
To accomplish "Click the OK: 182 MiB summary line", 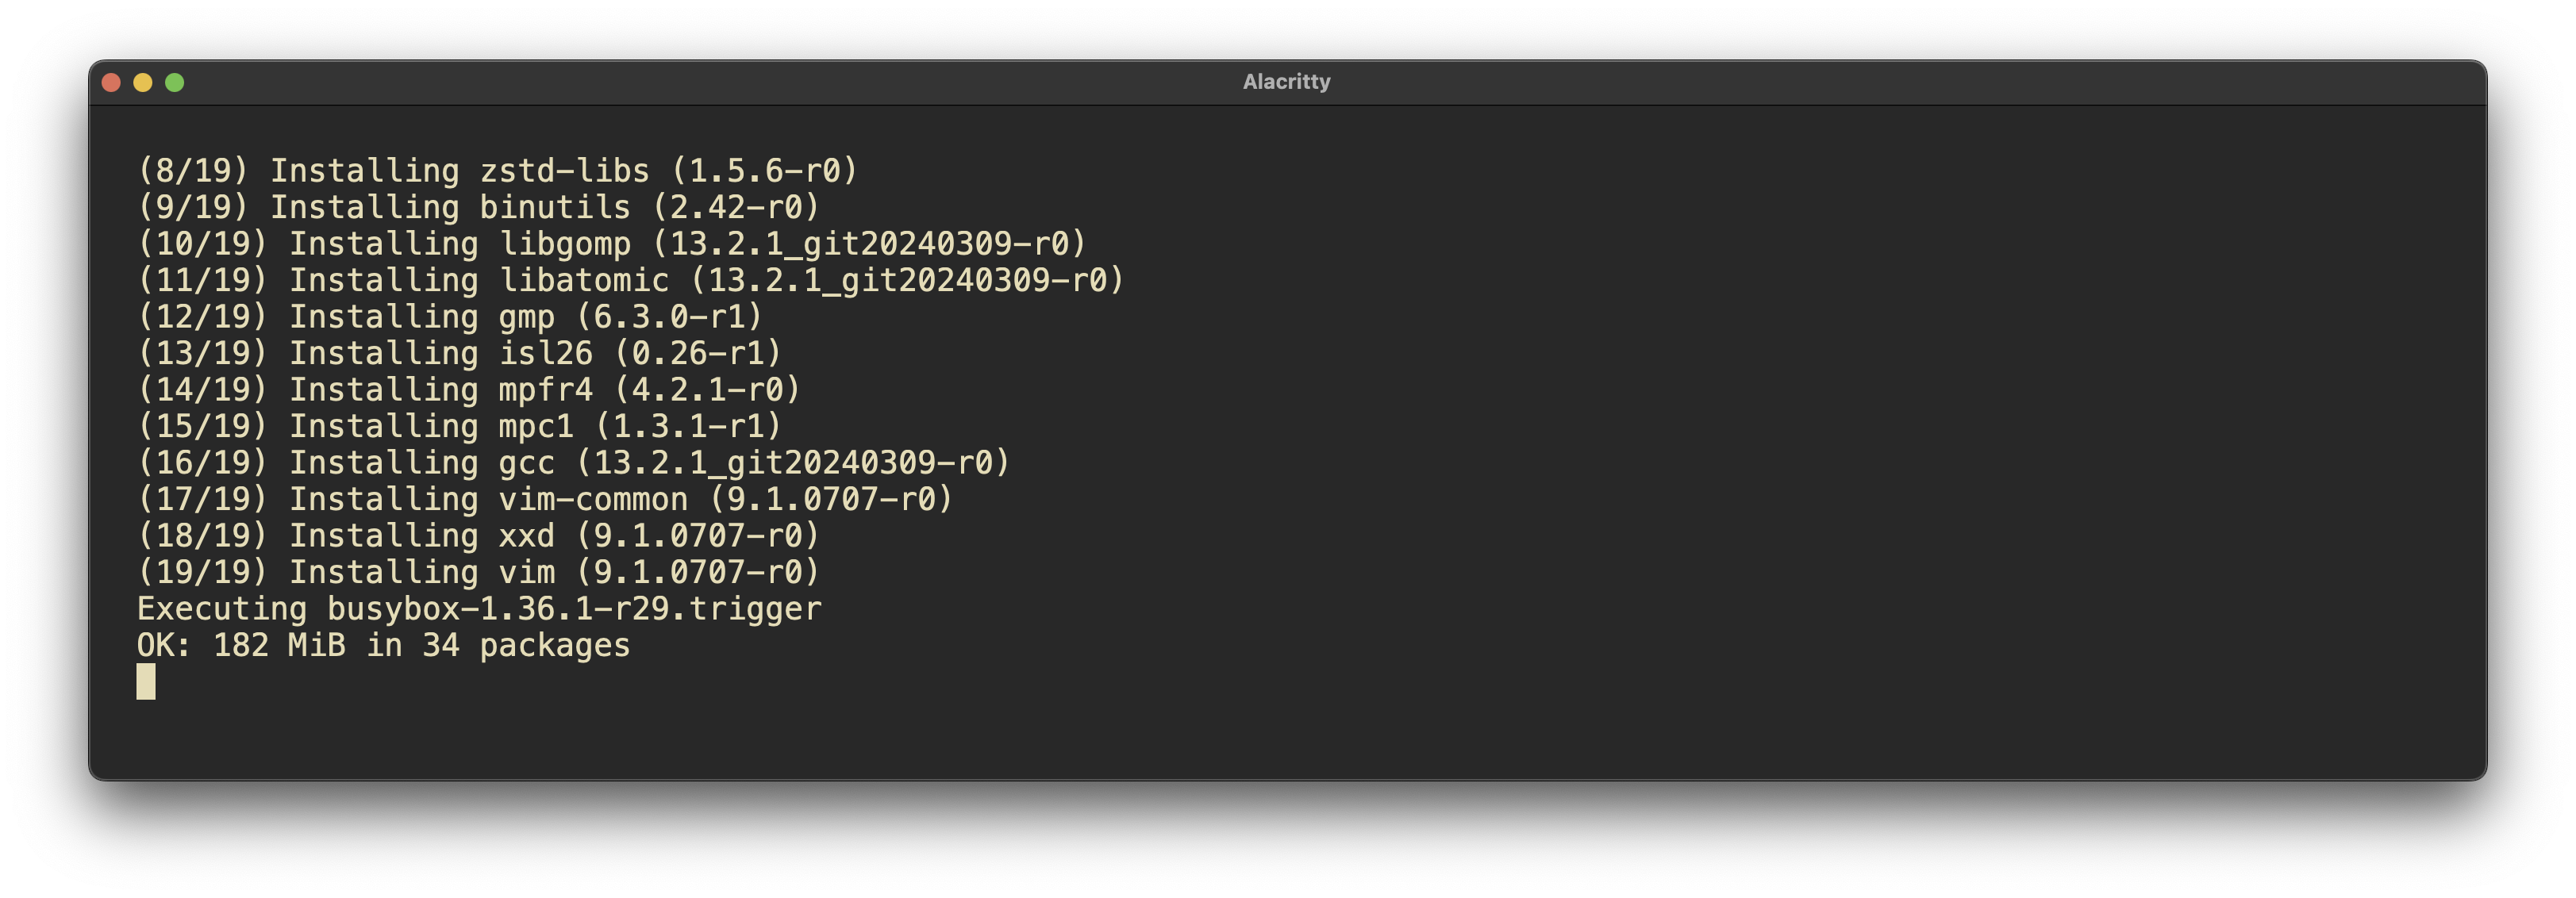I will (x=383, y=646).
